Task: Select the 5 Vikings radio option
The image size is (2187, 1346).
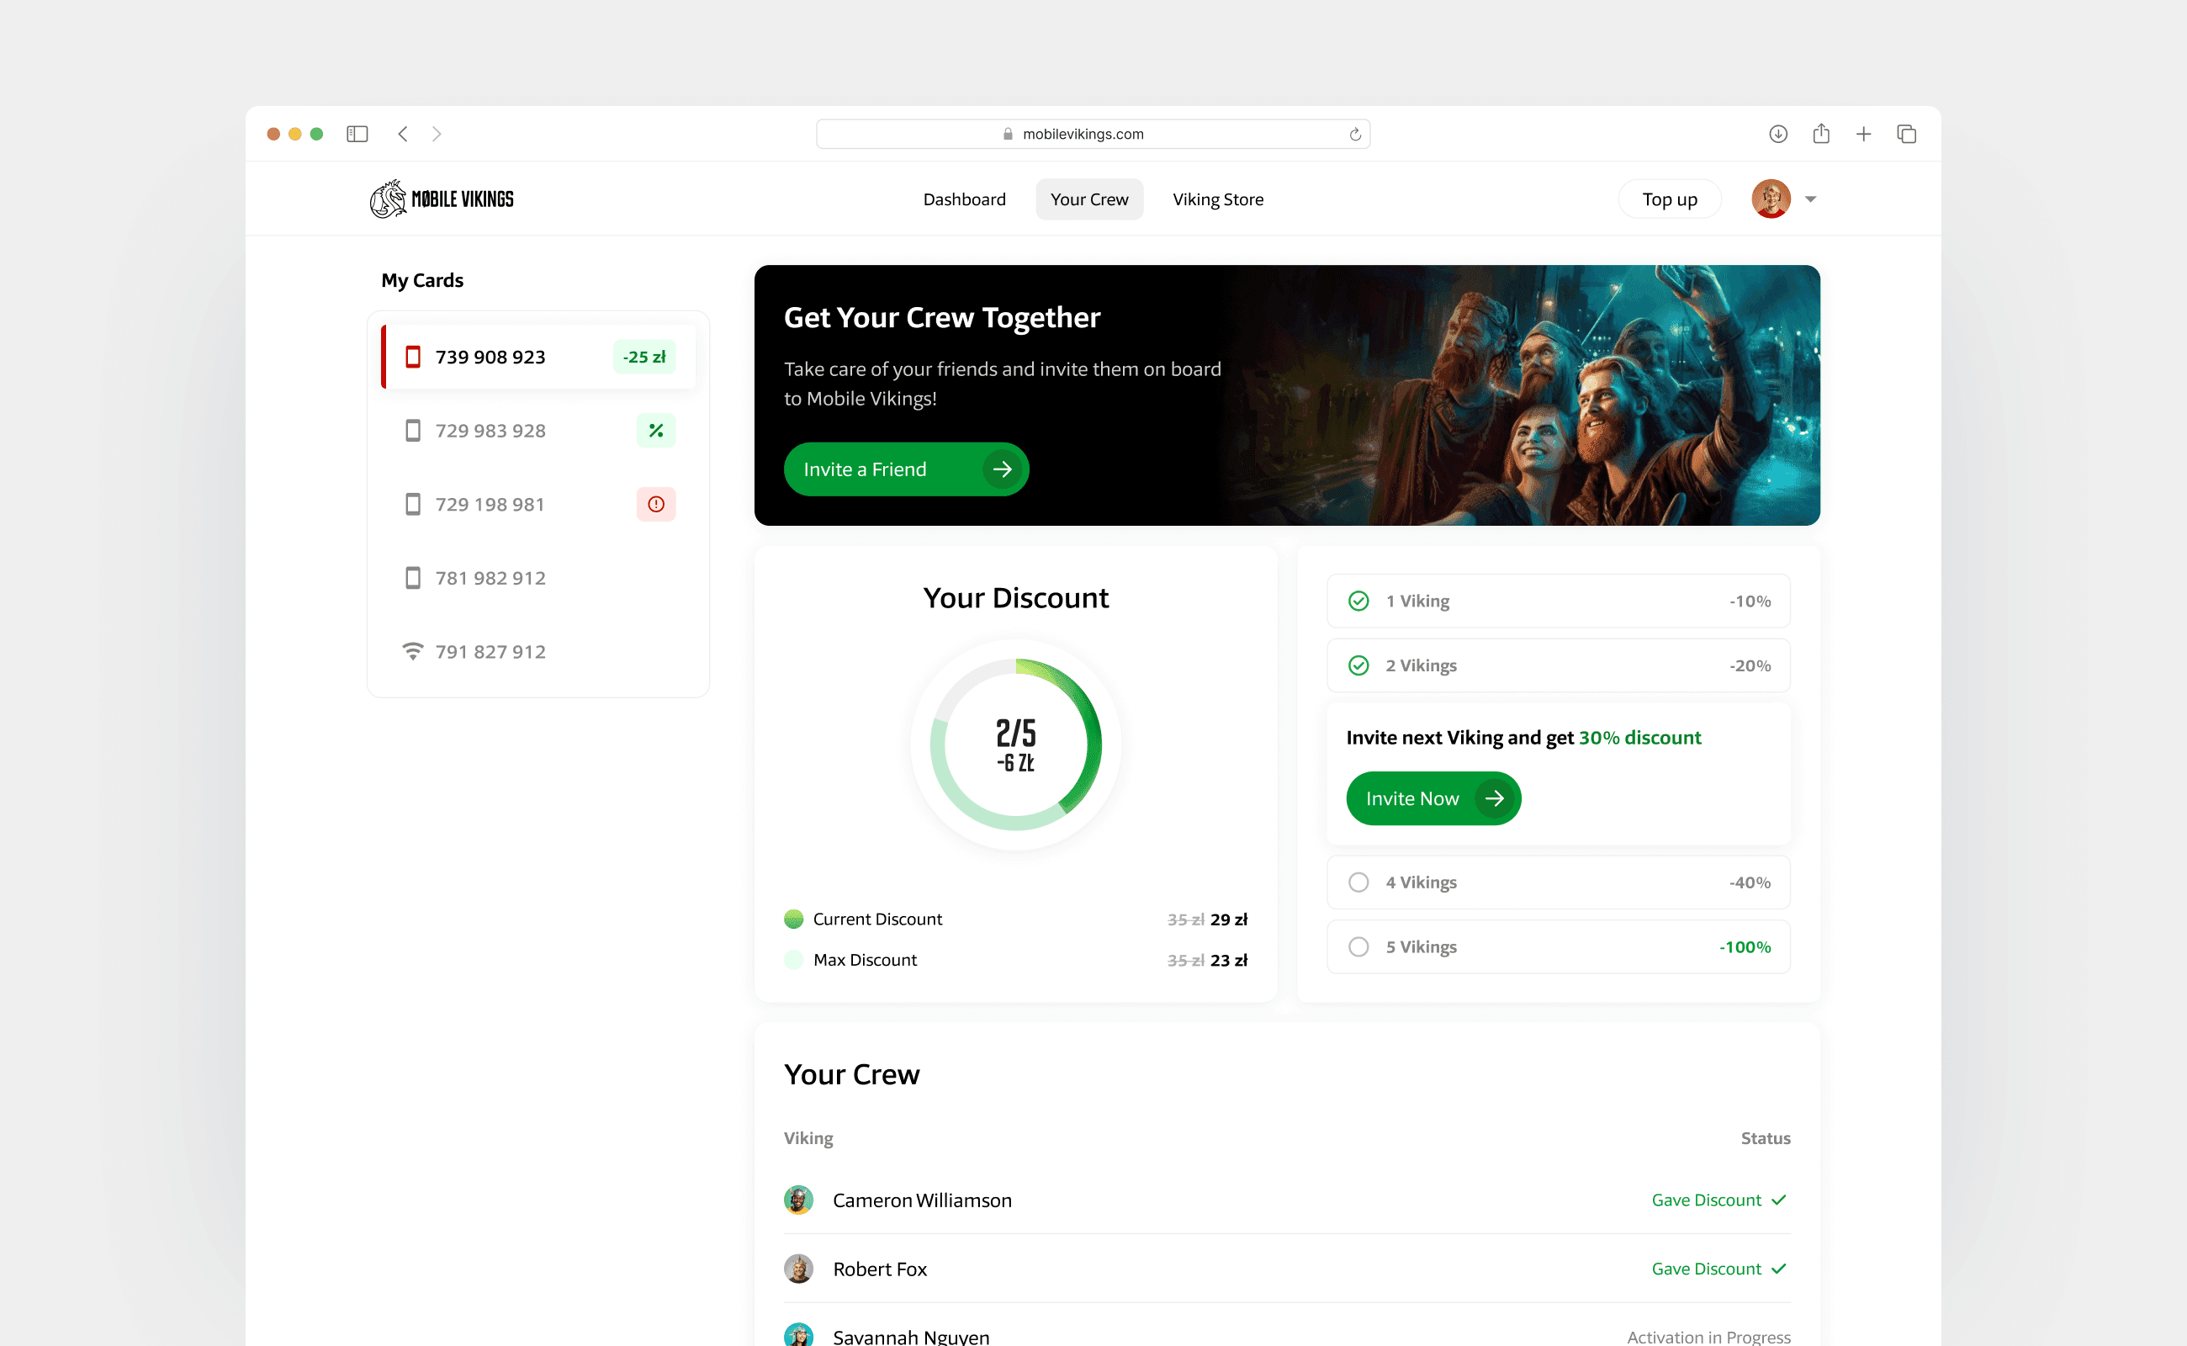Action: (x=1358, y=946)
